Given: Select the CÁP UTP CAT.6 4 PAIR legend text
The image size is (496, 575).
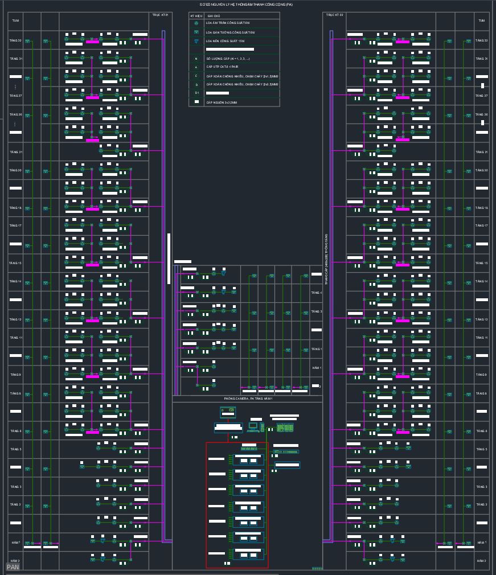Looking at the screenshot, I should click(x=222, y=67).
